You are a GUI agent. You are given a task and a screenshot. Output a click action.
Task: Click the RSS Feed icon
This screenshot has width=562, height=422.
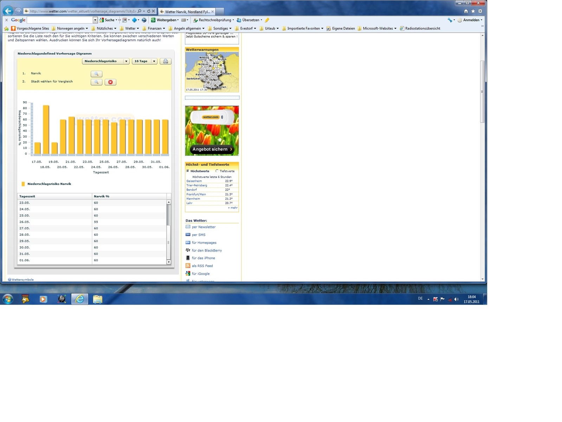click(188, 266)
